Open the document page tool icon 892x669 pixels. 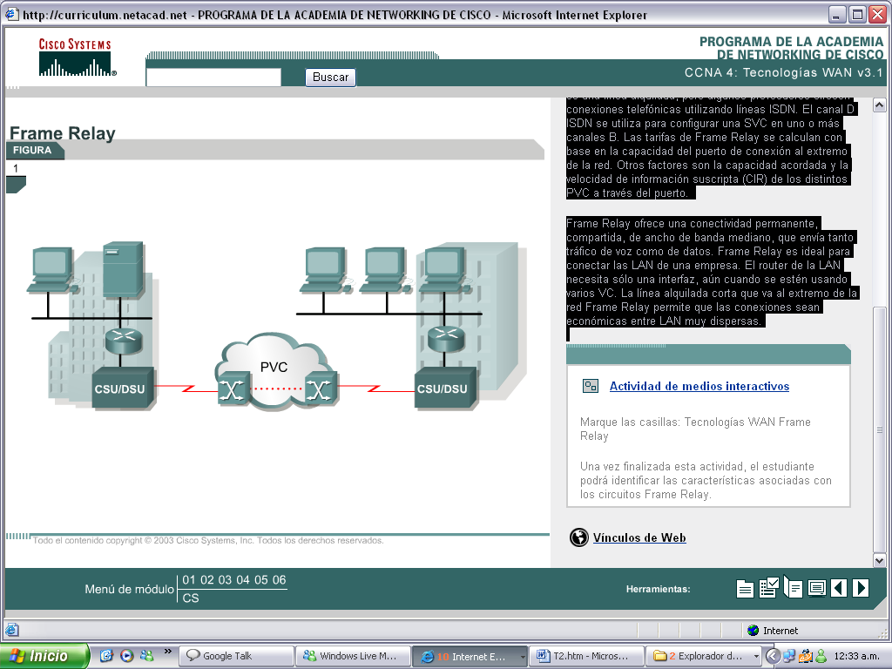(x=745, y=589)
